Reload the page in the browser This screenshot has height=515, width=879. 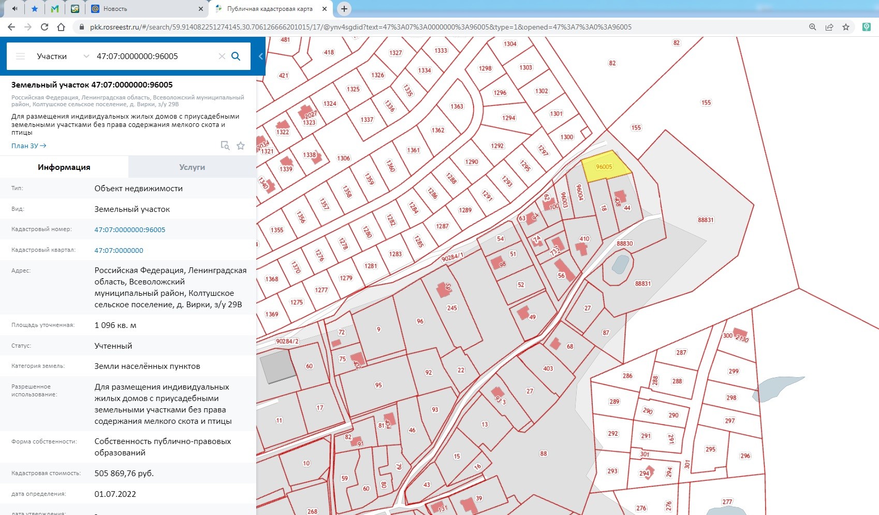(x=45, y=27)
